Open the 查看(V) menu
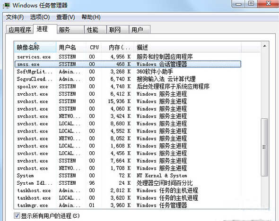The height and width of the screenshot is (221, 279). tap(65, 17)
